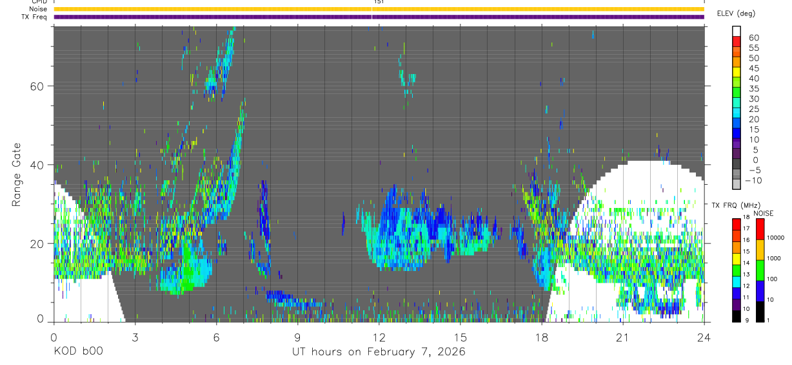Viewport: 792px width, 365px height.
Task: Click the red swatch of the ELEV colorbar
Action: point(737,42)
